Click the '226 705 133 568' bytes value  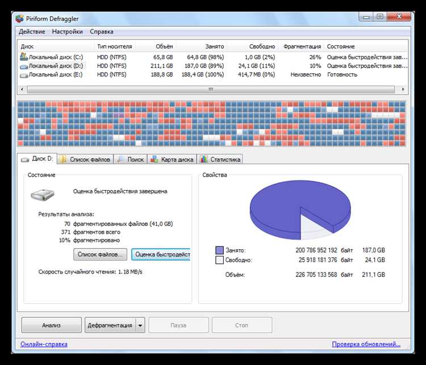pyautogui.click(x=316, y=275)
